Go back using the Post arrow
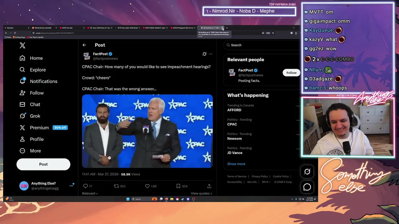Screen dimensions: 399x224 tap(84, 45)
